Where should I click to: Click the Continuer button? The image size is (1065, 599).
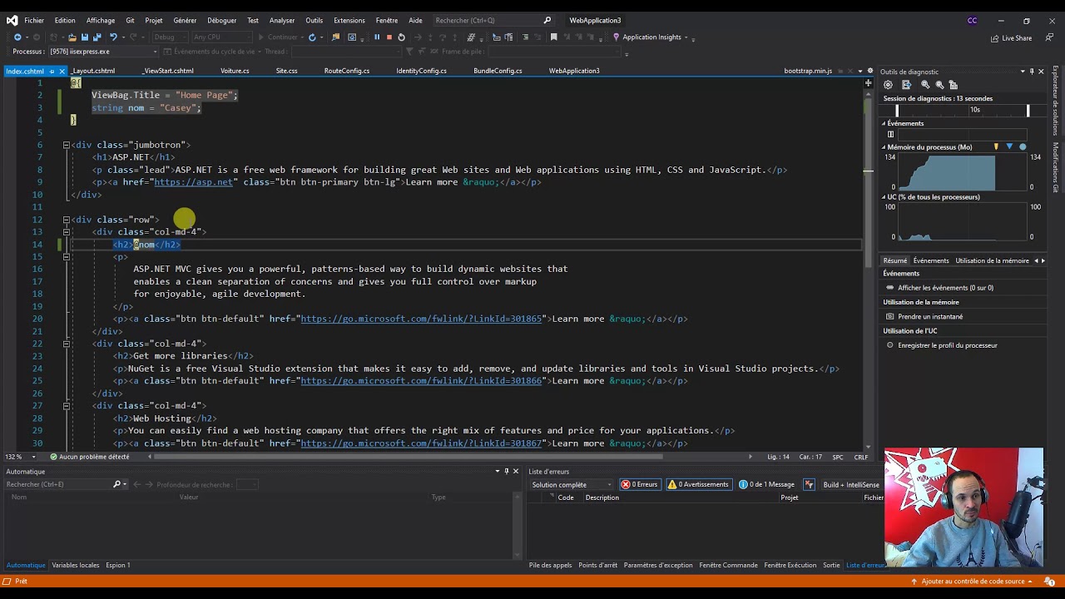click(278, 37)
